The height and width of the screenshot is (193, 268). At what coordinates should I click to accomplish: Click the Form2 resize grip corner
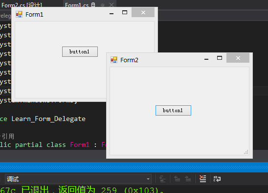click(246, 152)
